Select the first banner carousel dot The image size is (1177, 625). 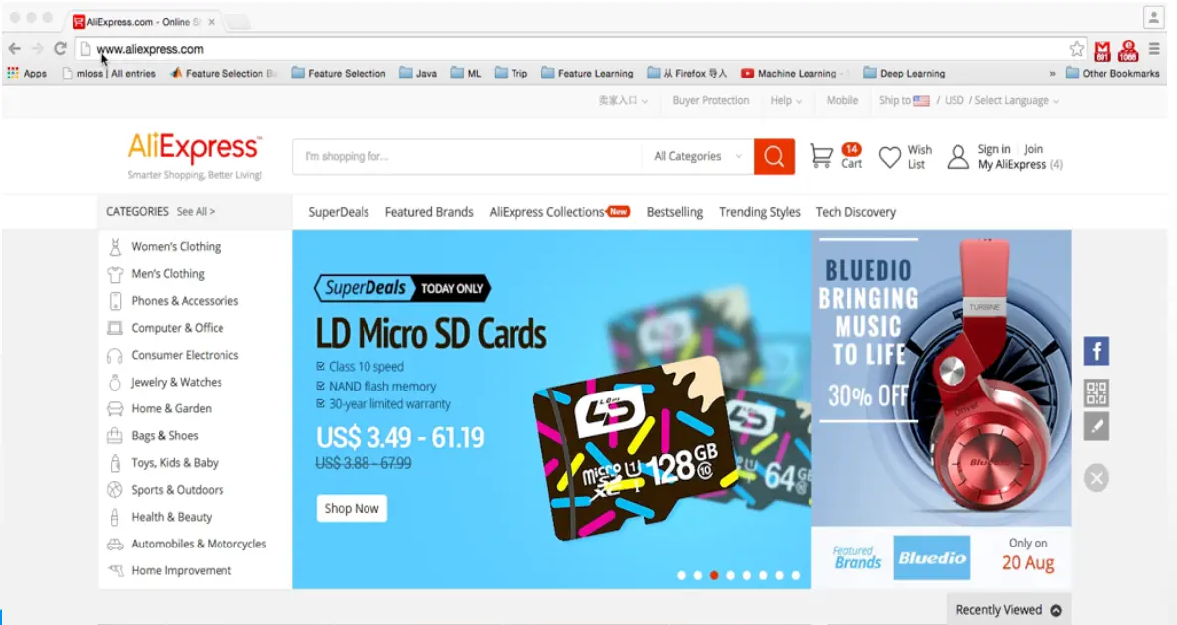[681, 575]
